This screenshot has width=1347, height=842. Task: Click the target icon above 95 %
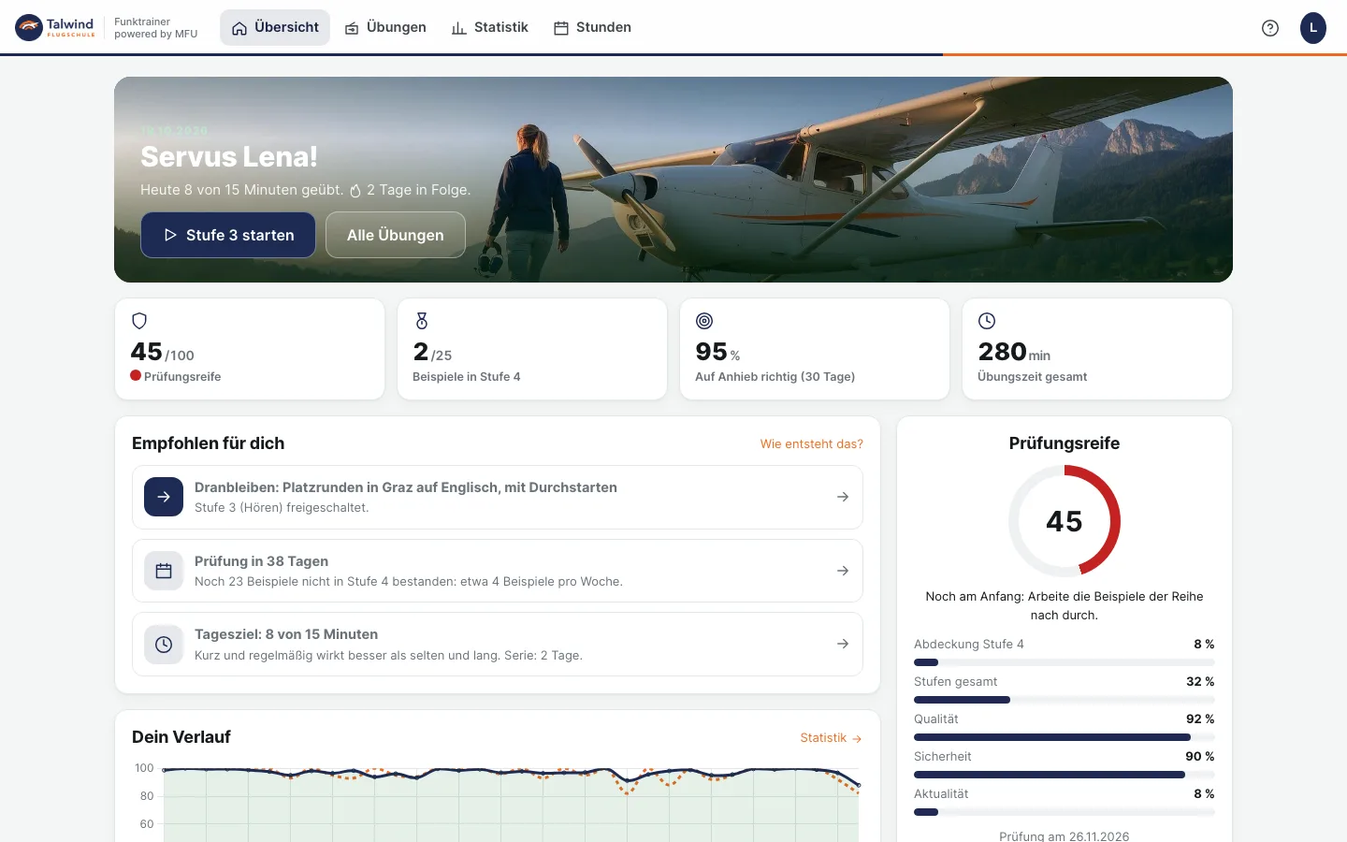point(704,321)
